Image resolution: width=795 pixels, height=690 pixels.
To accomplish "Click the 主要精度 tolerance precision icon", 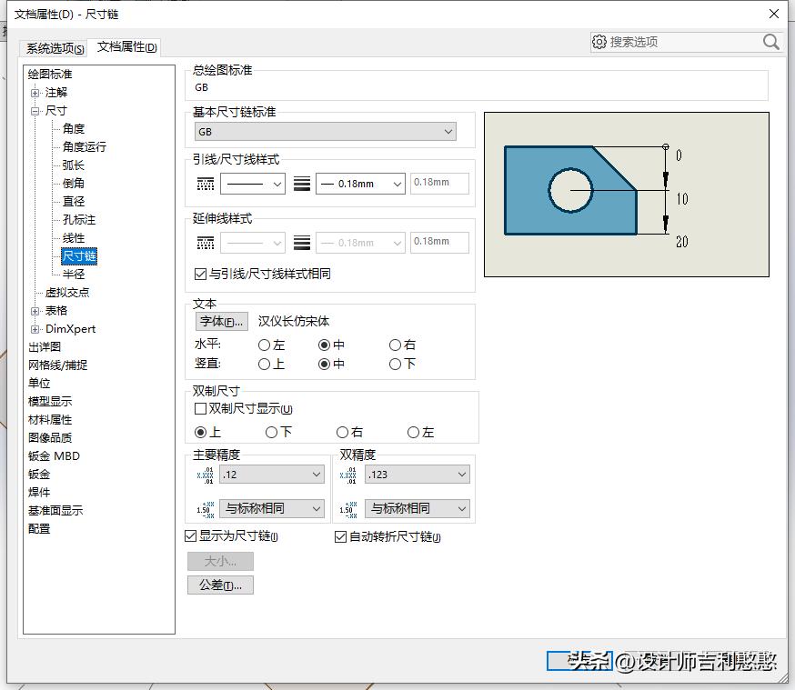I will tap(207, 509).
